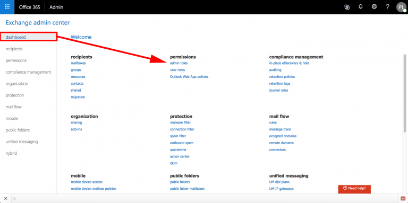This screenshot has width=408, height=203.
Task: Open the admin roles link
Action: coord(178,63)
